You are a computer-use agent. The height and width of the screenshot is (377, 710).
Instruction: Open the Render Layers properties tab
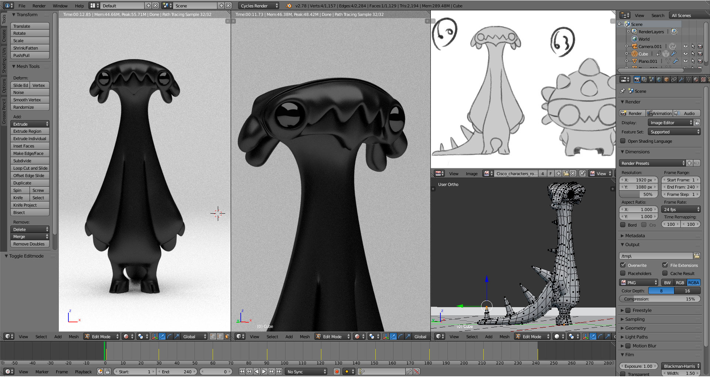coord(644,79)
